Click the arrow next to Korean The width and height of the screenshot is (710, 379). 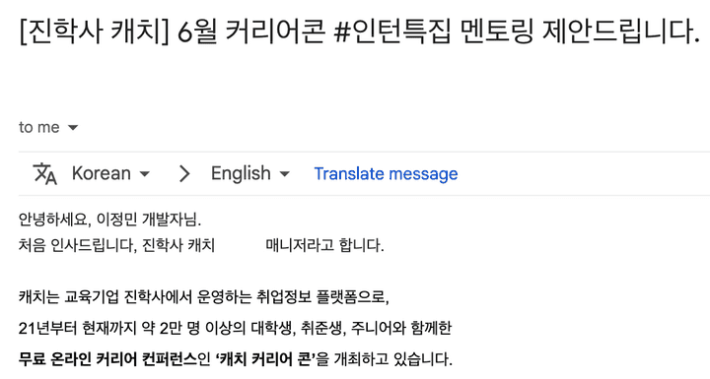[144, 174]
